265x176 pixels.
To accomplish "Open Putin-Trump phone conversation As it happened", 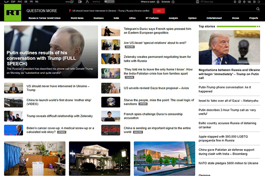I will click(x=225, y=89).
